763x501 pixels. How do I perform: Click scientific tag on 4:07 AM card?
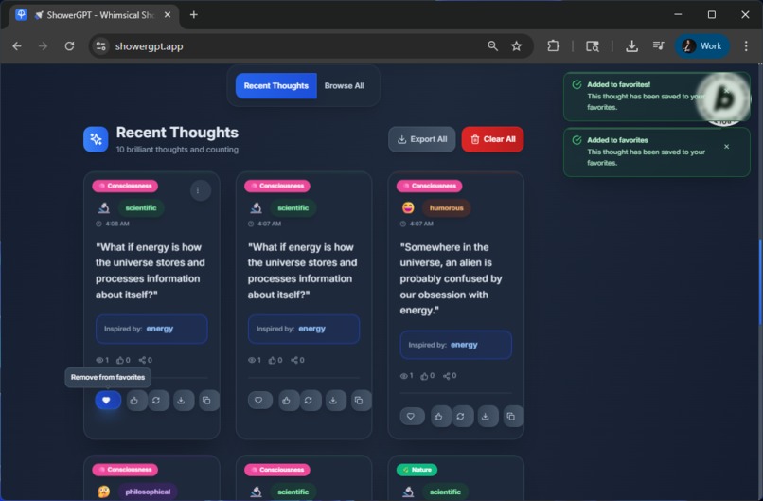(x=293, y=208)
